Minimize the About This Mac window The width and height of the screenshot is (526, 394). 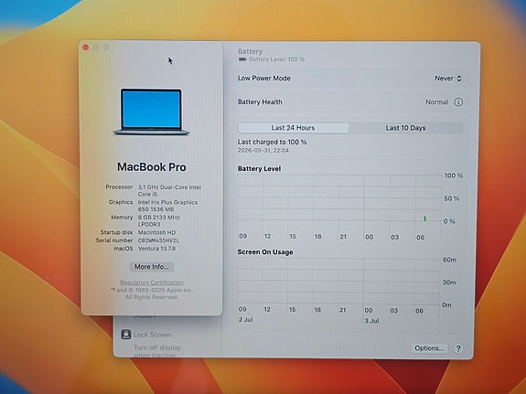tap(96, 48)
